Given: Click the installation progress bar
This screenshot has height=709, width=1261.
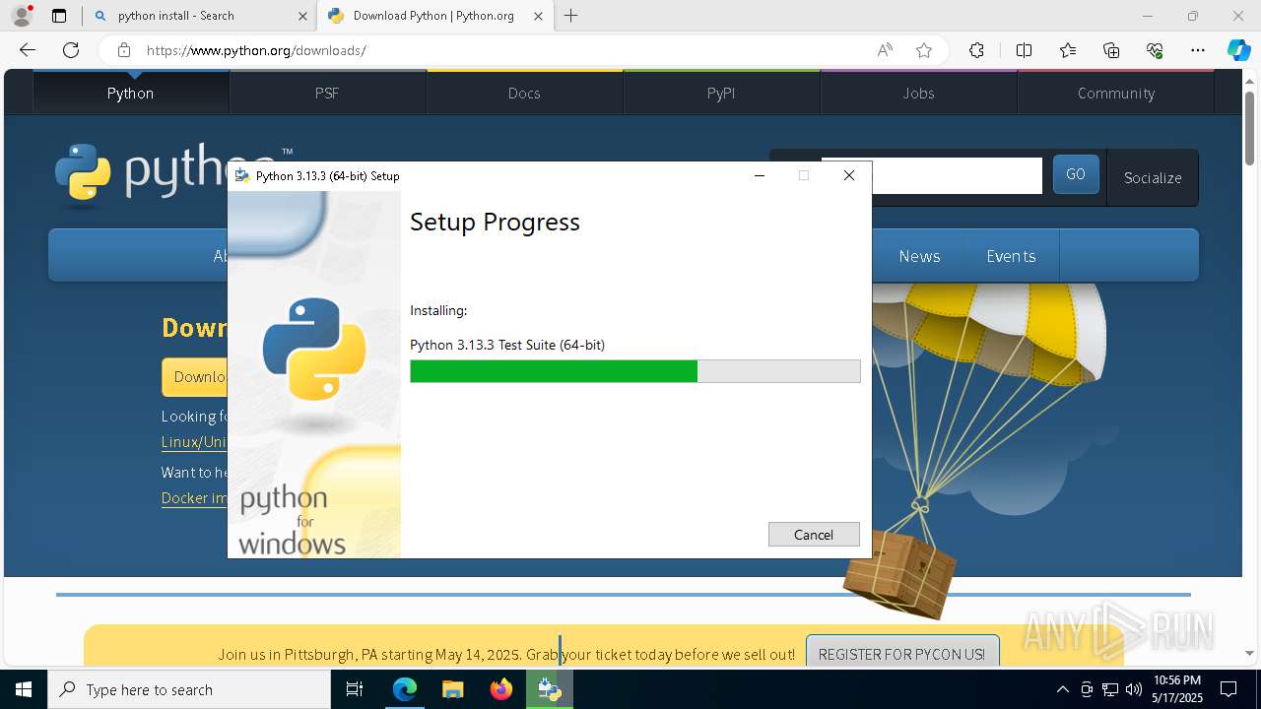Looking at the screenshot, I should (635, 371).
